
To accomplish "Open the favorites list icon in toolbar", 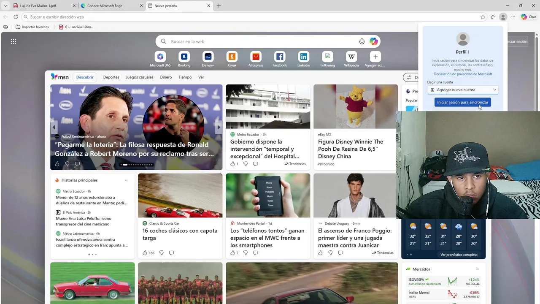I will click(493, 17).
